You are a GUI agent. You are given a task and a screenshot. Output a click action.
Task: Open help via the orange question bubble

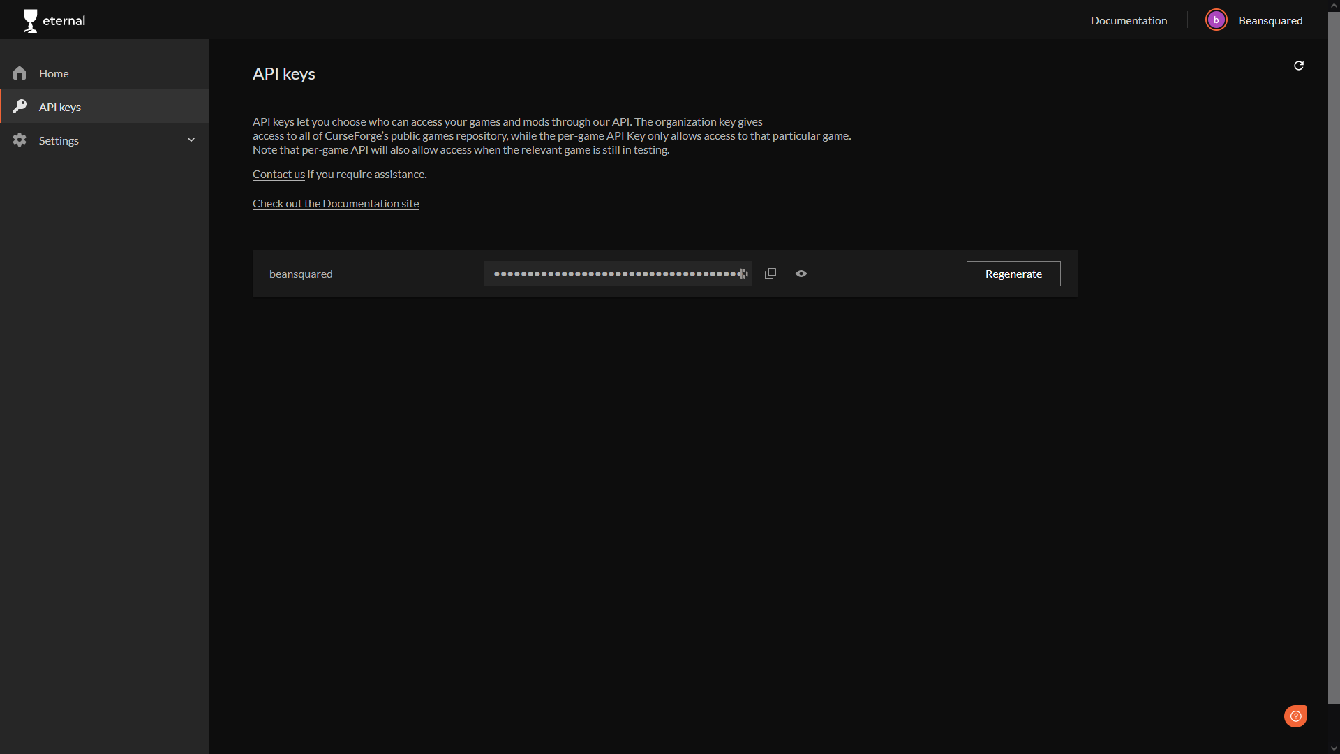[x=1295, y=716]
